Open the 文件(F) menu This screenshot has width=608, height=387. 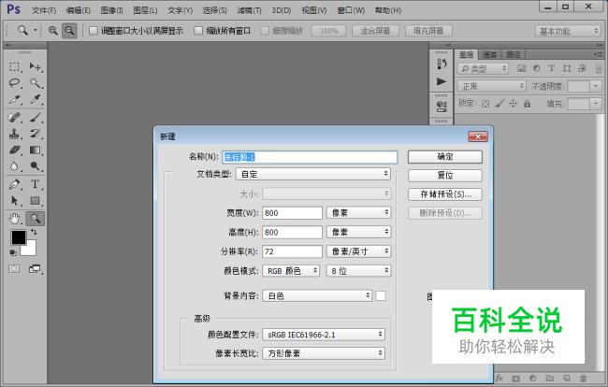coord(44,10)
